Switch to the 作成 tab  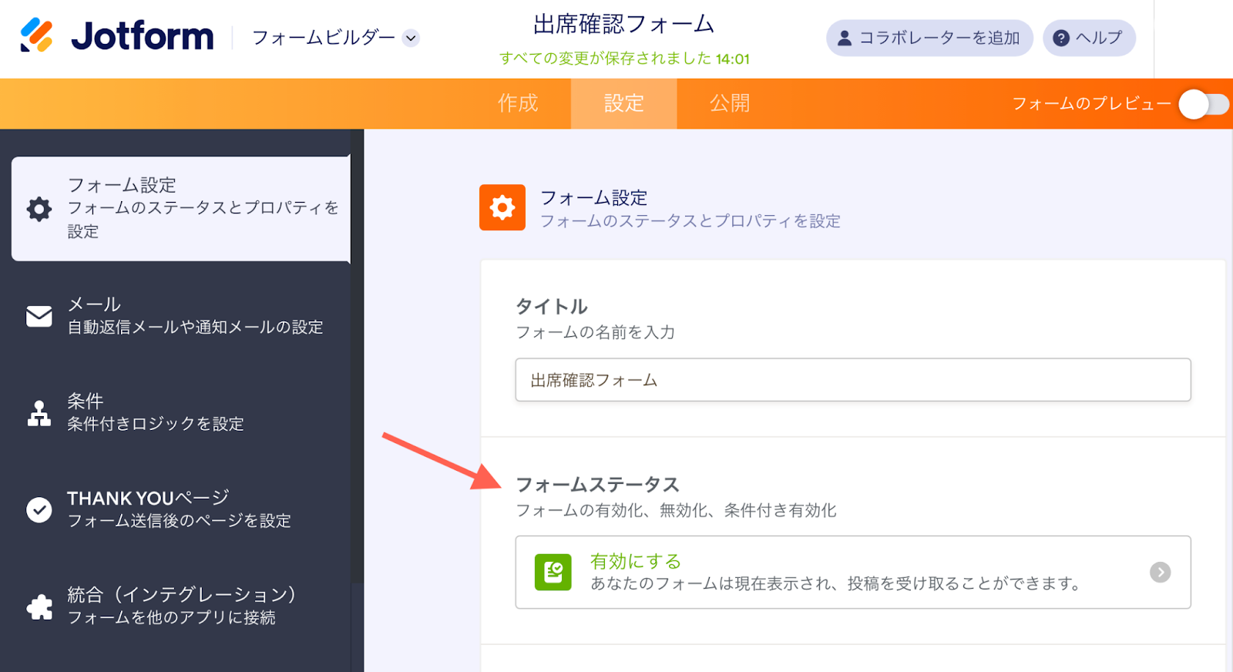click(x=518, y=103)
